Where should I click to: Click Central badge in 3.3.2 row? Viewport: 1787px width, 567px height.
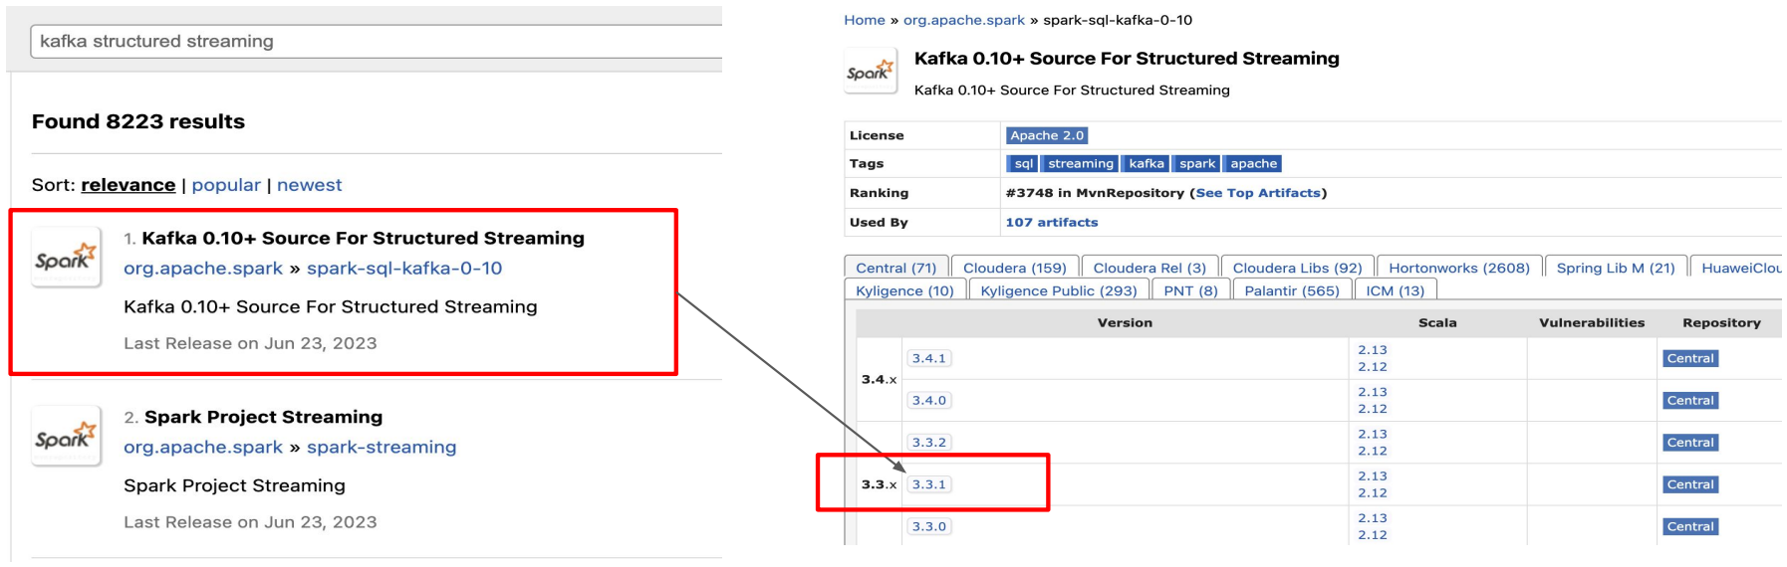[x=1690, y=443]
